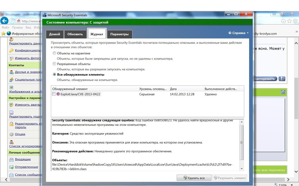Switch to the Параметры tab
299x186 pixels.
tap(119, 34)
